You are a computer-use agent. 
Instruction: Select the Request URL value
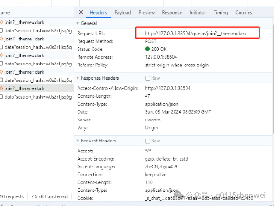tap(196, 33)
